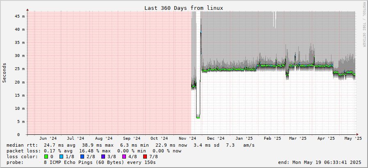
Task: Click the green 0 loss color swatch
Action: tap(46, 157)
